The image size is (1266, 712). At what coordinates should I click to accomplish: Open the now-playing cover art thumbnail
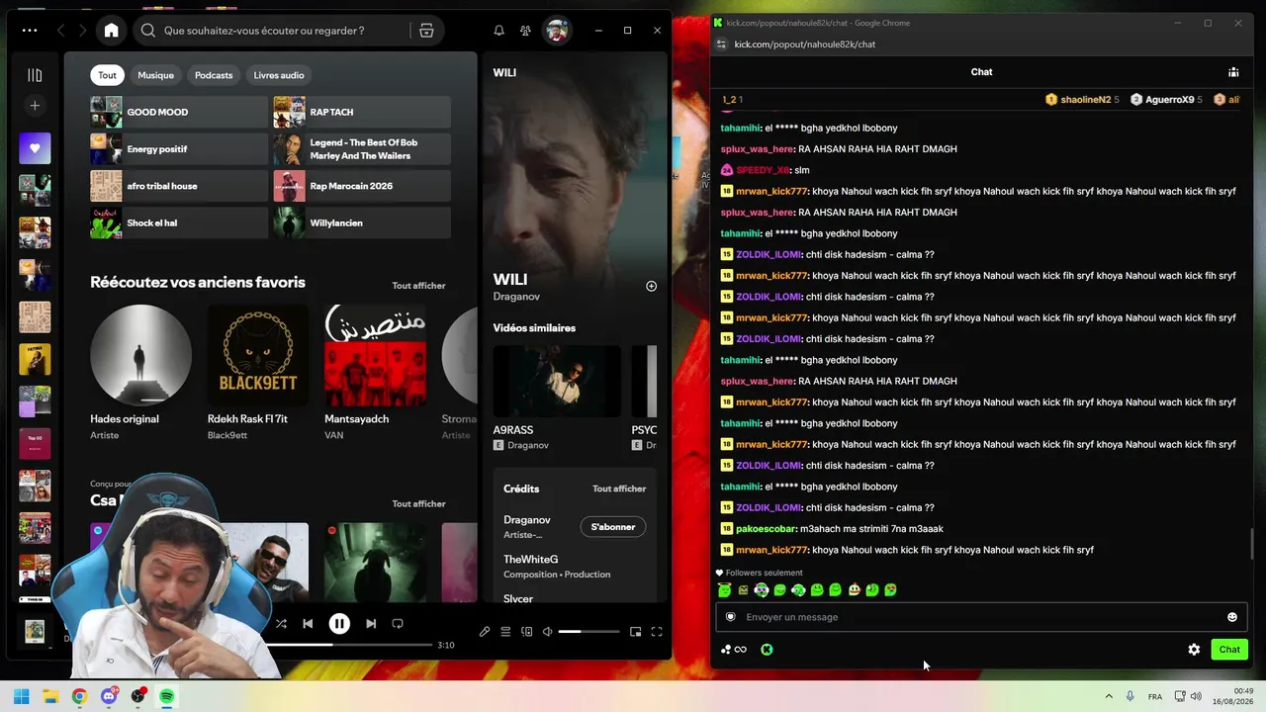(x=35, y=631)
